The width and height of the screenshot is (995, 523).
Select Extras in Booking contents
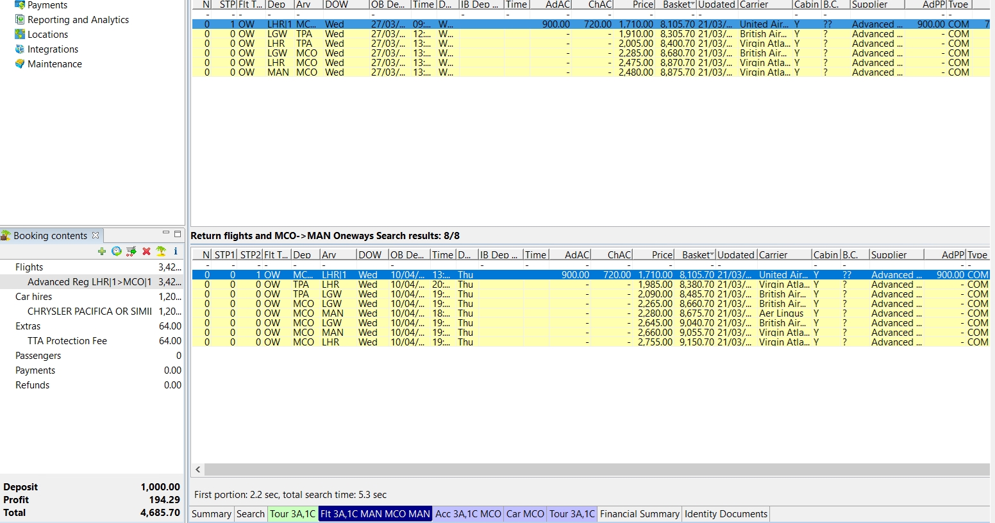coord(92,326)
